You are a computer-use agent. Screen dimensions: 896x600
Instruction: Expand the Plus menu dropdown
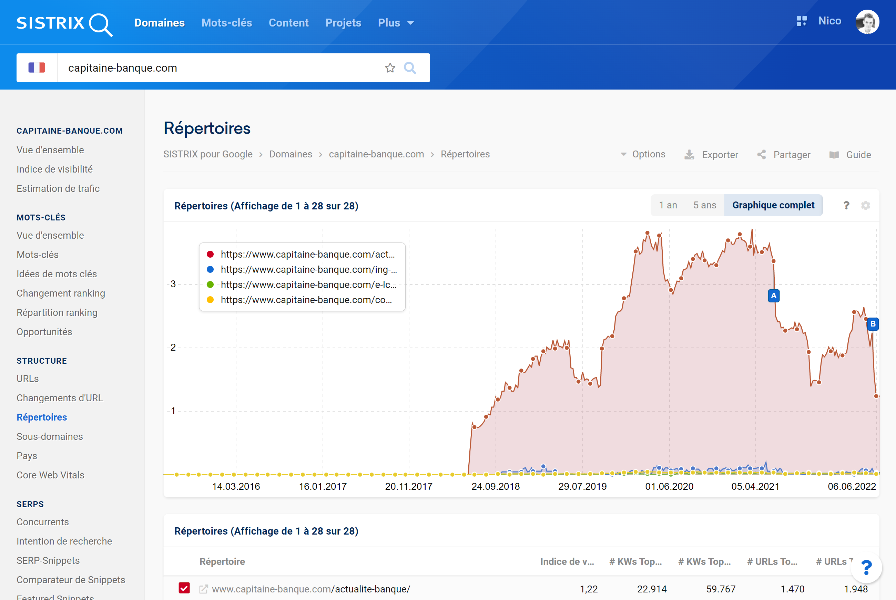[x=396, y=23]
